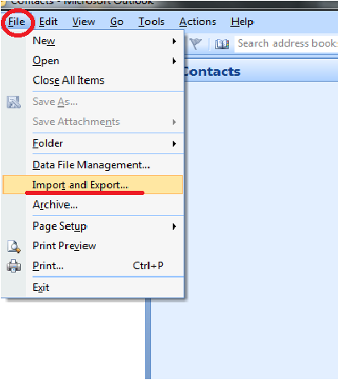The image size is (338, 380).
Task: Click the Print Preview magnifier icon
Action: 13,247
